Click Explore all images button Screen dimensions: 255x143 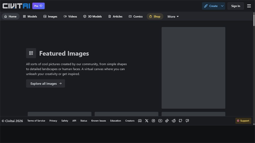tap(46, 84)
